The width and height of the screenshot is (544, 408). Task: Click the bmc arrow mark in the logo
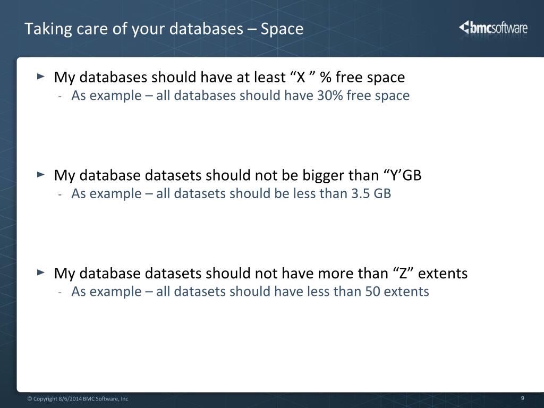[464, 27]
